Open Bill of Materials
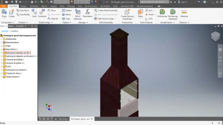Screen dimensions: 223x125 78,14
